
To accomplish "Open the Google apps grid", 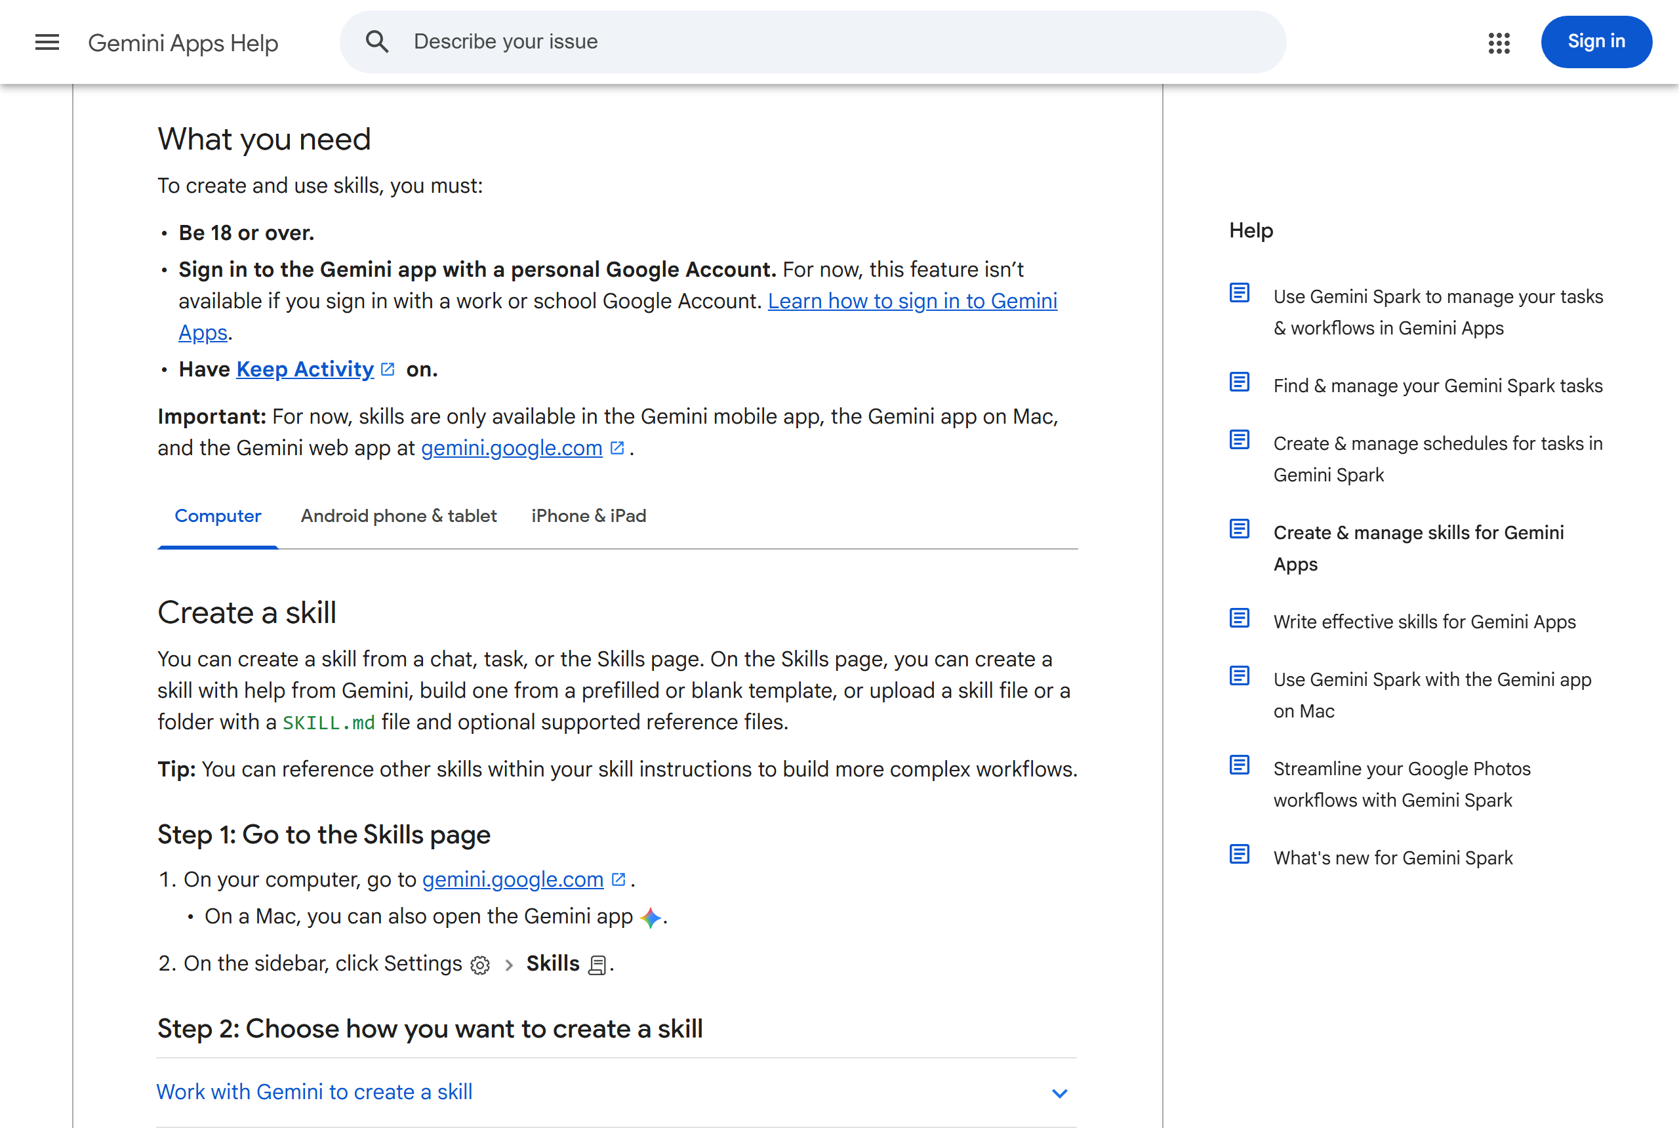I will [x=1499, y=43].
